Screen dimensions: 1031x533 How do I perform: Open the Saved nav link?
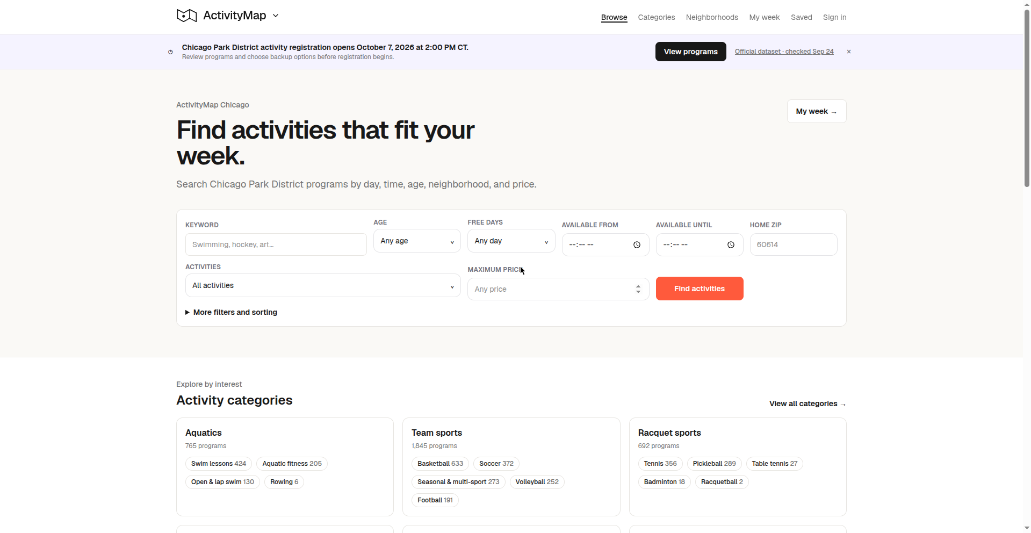click(802, 17)
